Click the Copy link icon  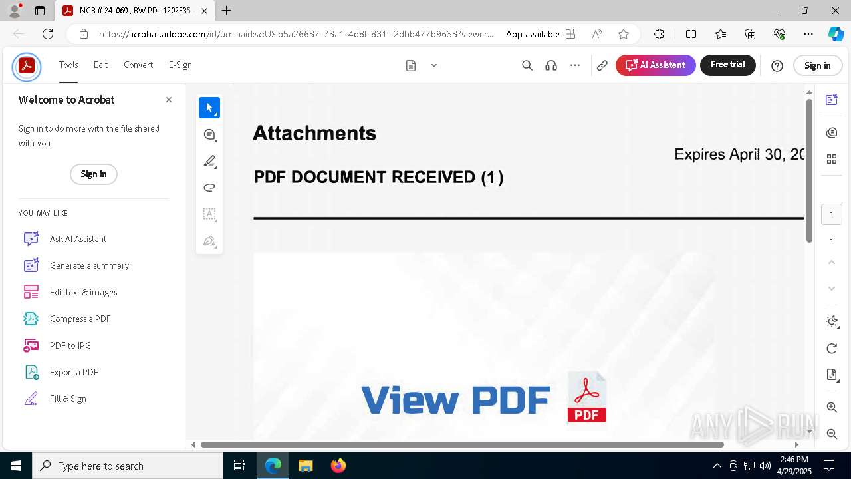click(x=602, y=65)
